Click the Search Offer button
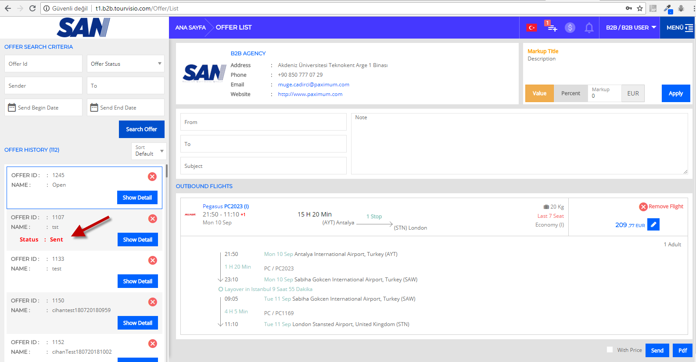Image resolution: width=696 pixels, height=362 pixels. [x=141, y=129]
